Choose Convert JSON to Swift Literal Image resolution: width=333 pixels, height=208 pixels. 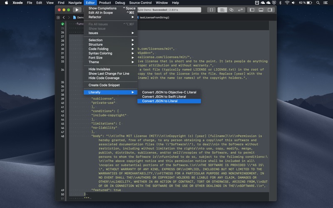click(x=169, y=97)
